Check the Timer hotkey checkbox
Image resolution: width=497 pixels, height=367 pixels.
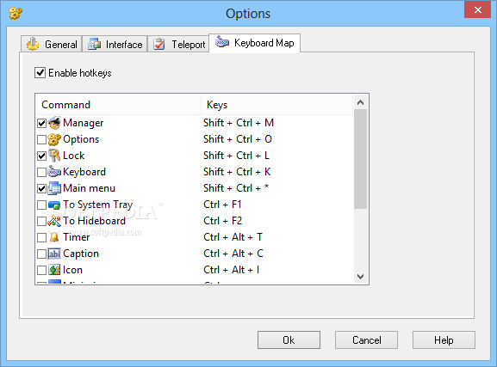[42, 237]
